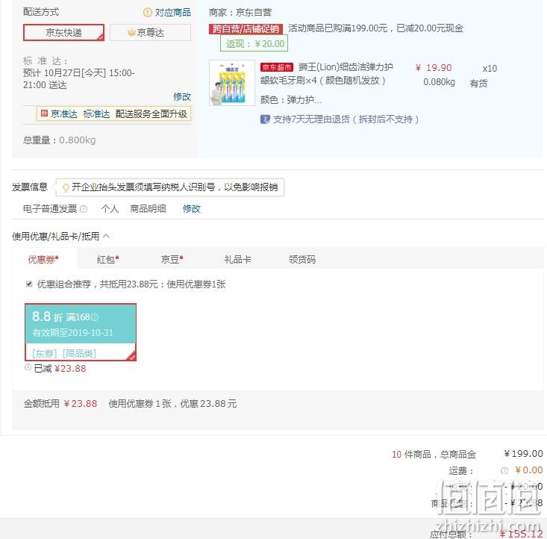Open the Lion toothbrush product thumbnail
The height and width of the screenshot is (539, 547).
(232, 83)
